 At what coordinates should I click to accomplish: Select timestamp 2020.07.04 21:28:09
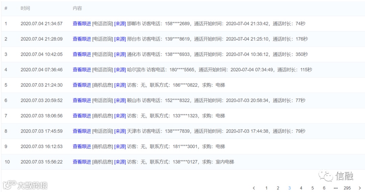(42, 39)
